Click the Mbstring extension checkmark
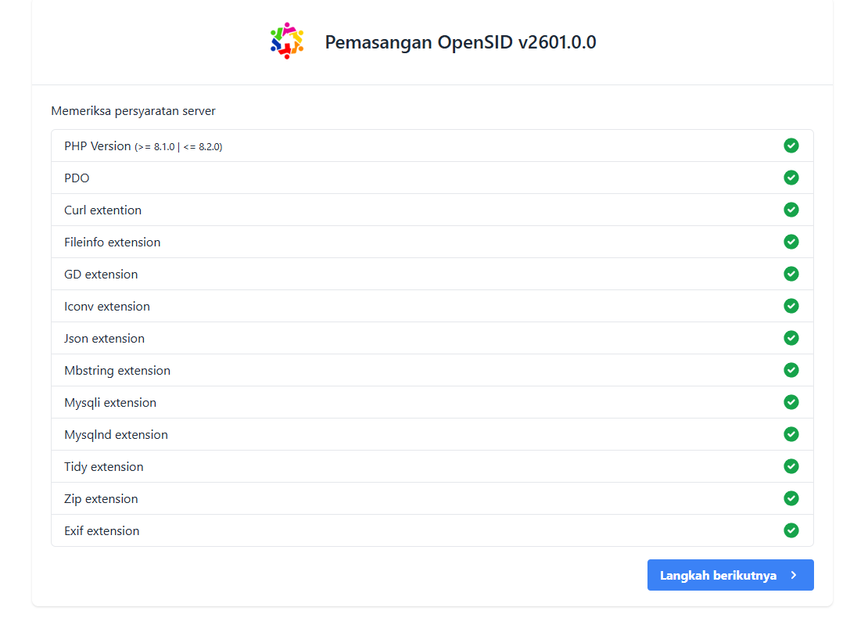The height and width of the screenshot is (618, 868). 791,370
